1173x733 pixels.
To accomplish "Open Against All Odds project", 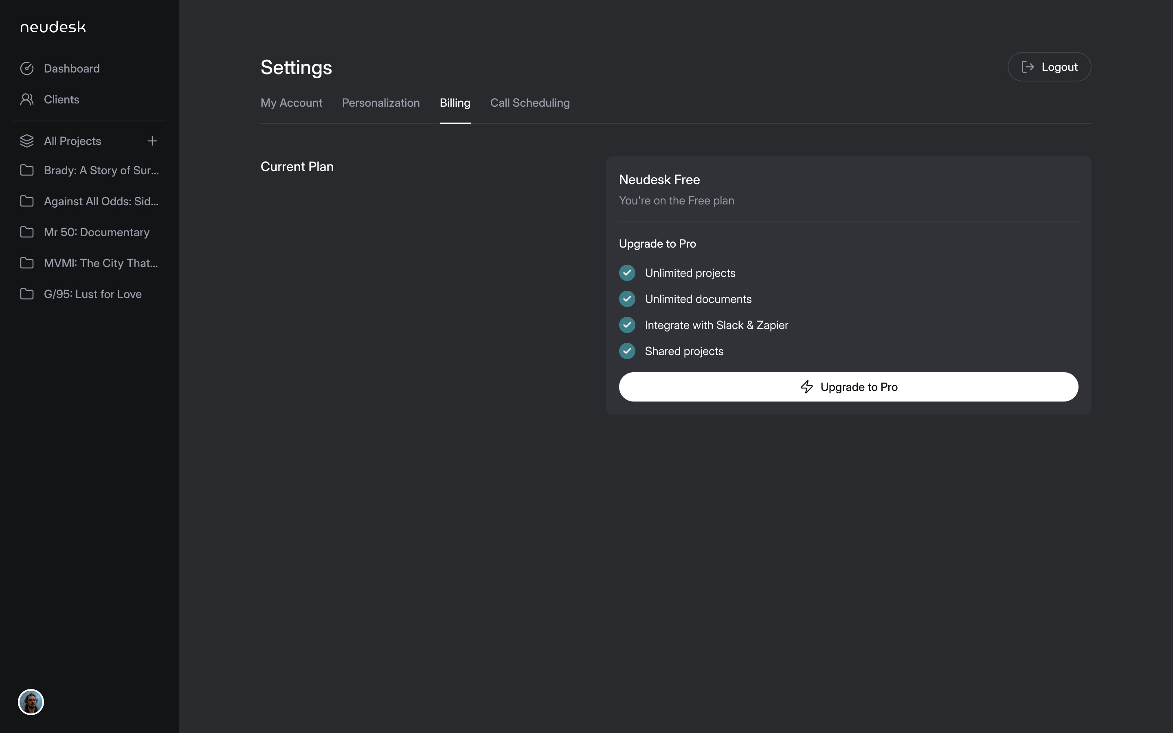I will pos(101,201).
